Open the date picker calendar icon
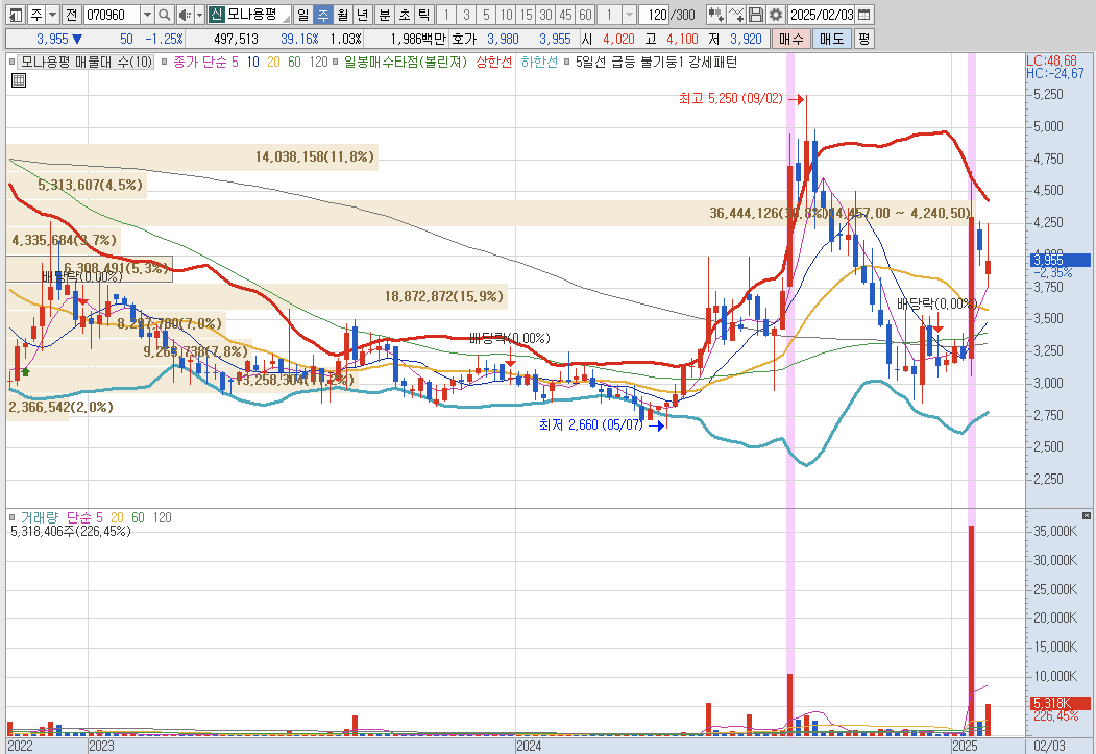1096x754 pixels. coord(864,15)
